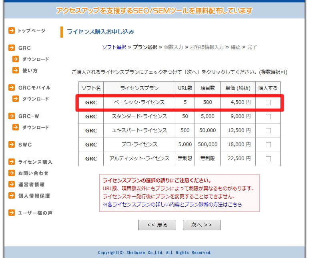The image size is (309, 258).
Task: Open the ダウンロード link under GRCモバイル
Action: coord(36,99)
